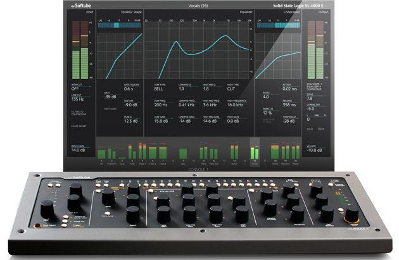
Task: Select the Equalizer section header on screen
Action: click(246, 12)
